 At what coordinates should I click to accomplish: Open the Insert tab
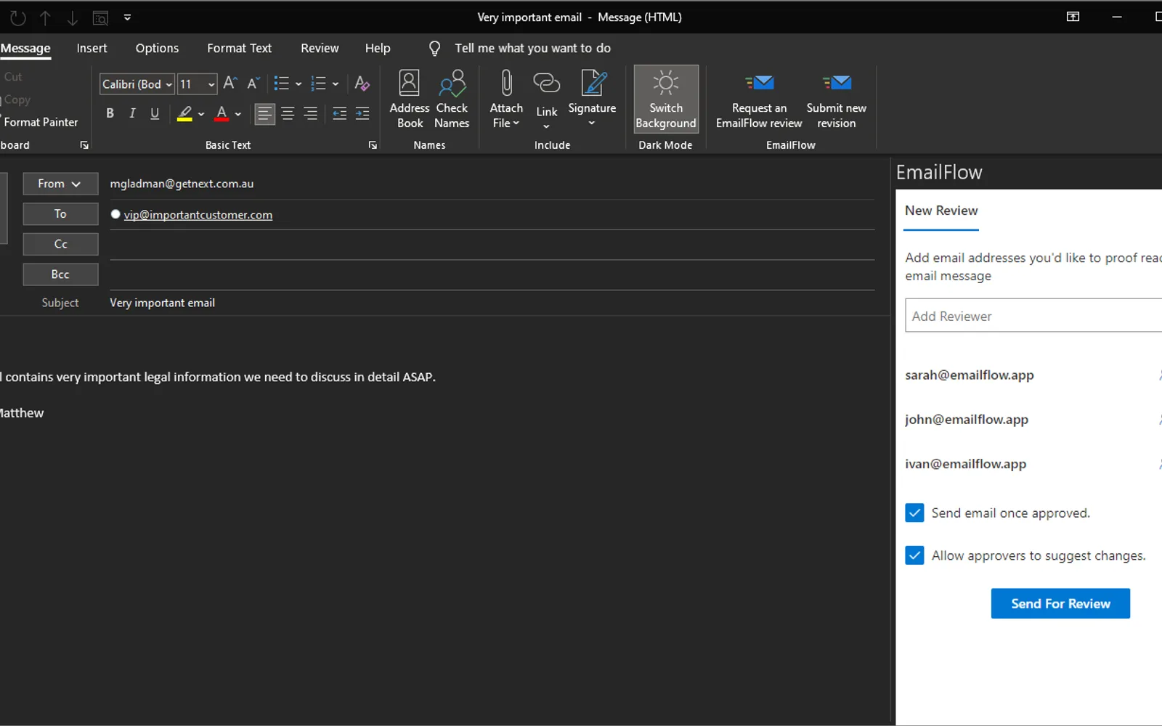[92, 48]
